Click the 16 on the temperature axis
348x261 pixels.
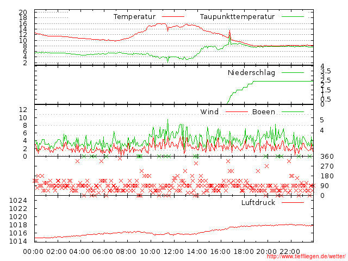tap(23, 23)
